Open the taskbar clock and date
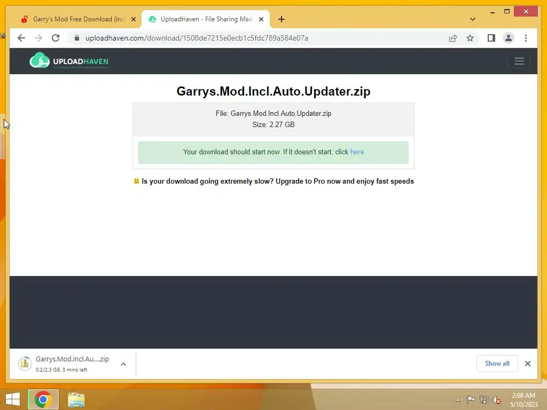The image size is (547, 410). (523, 400)
